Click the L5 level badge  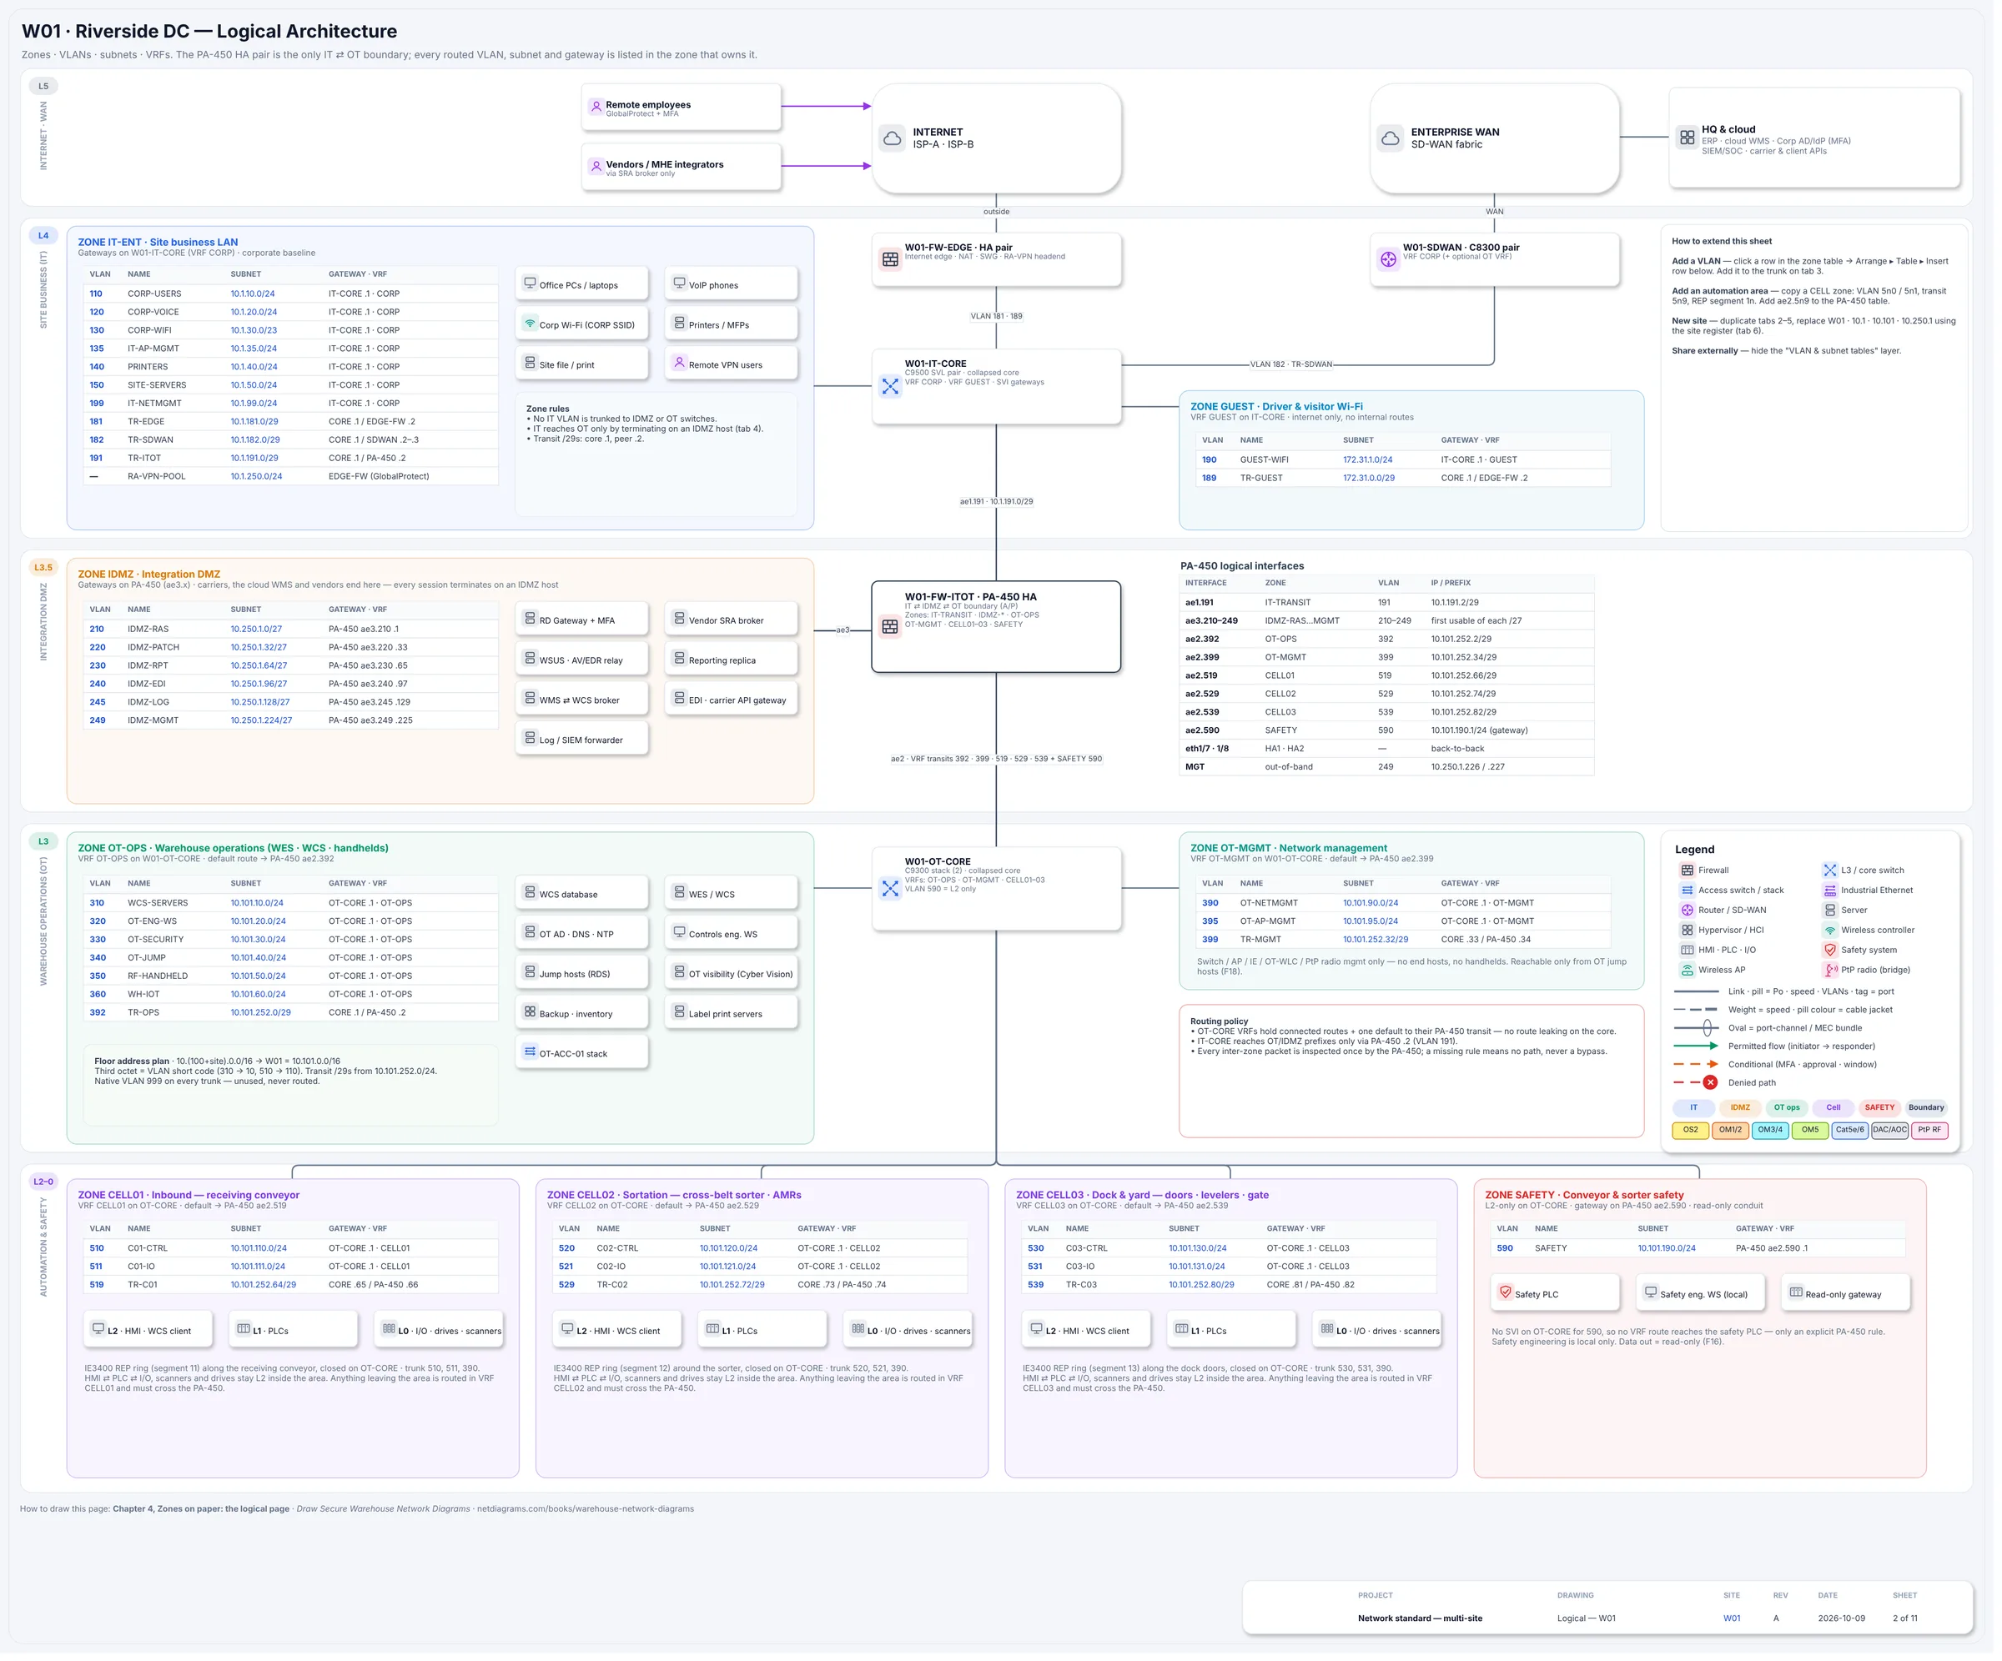coord(44,87)
